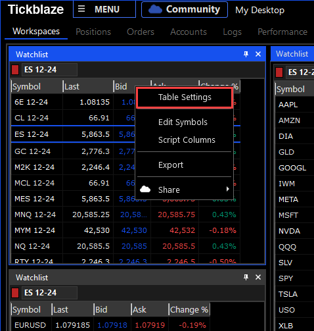Click USO in the right Watchlist
The width and height of the screenshot is (314, 331).
click(286, 310)
